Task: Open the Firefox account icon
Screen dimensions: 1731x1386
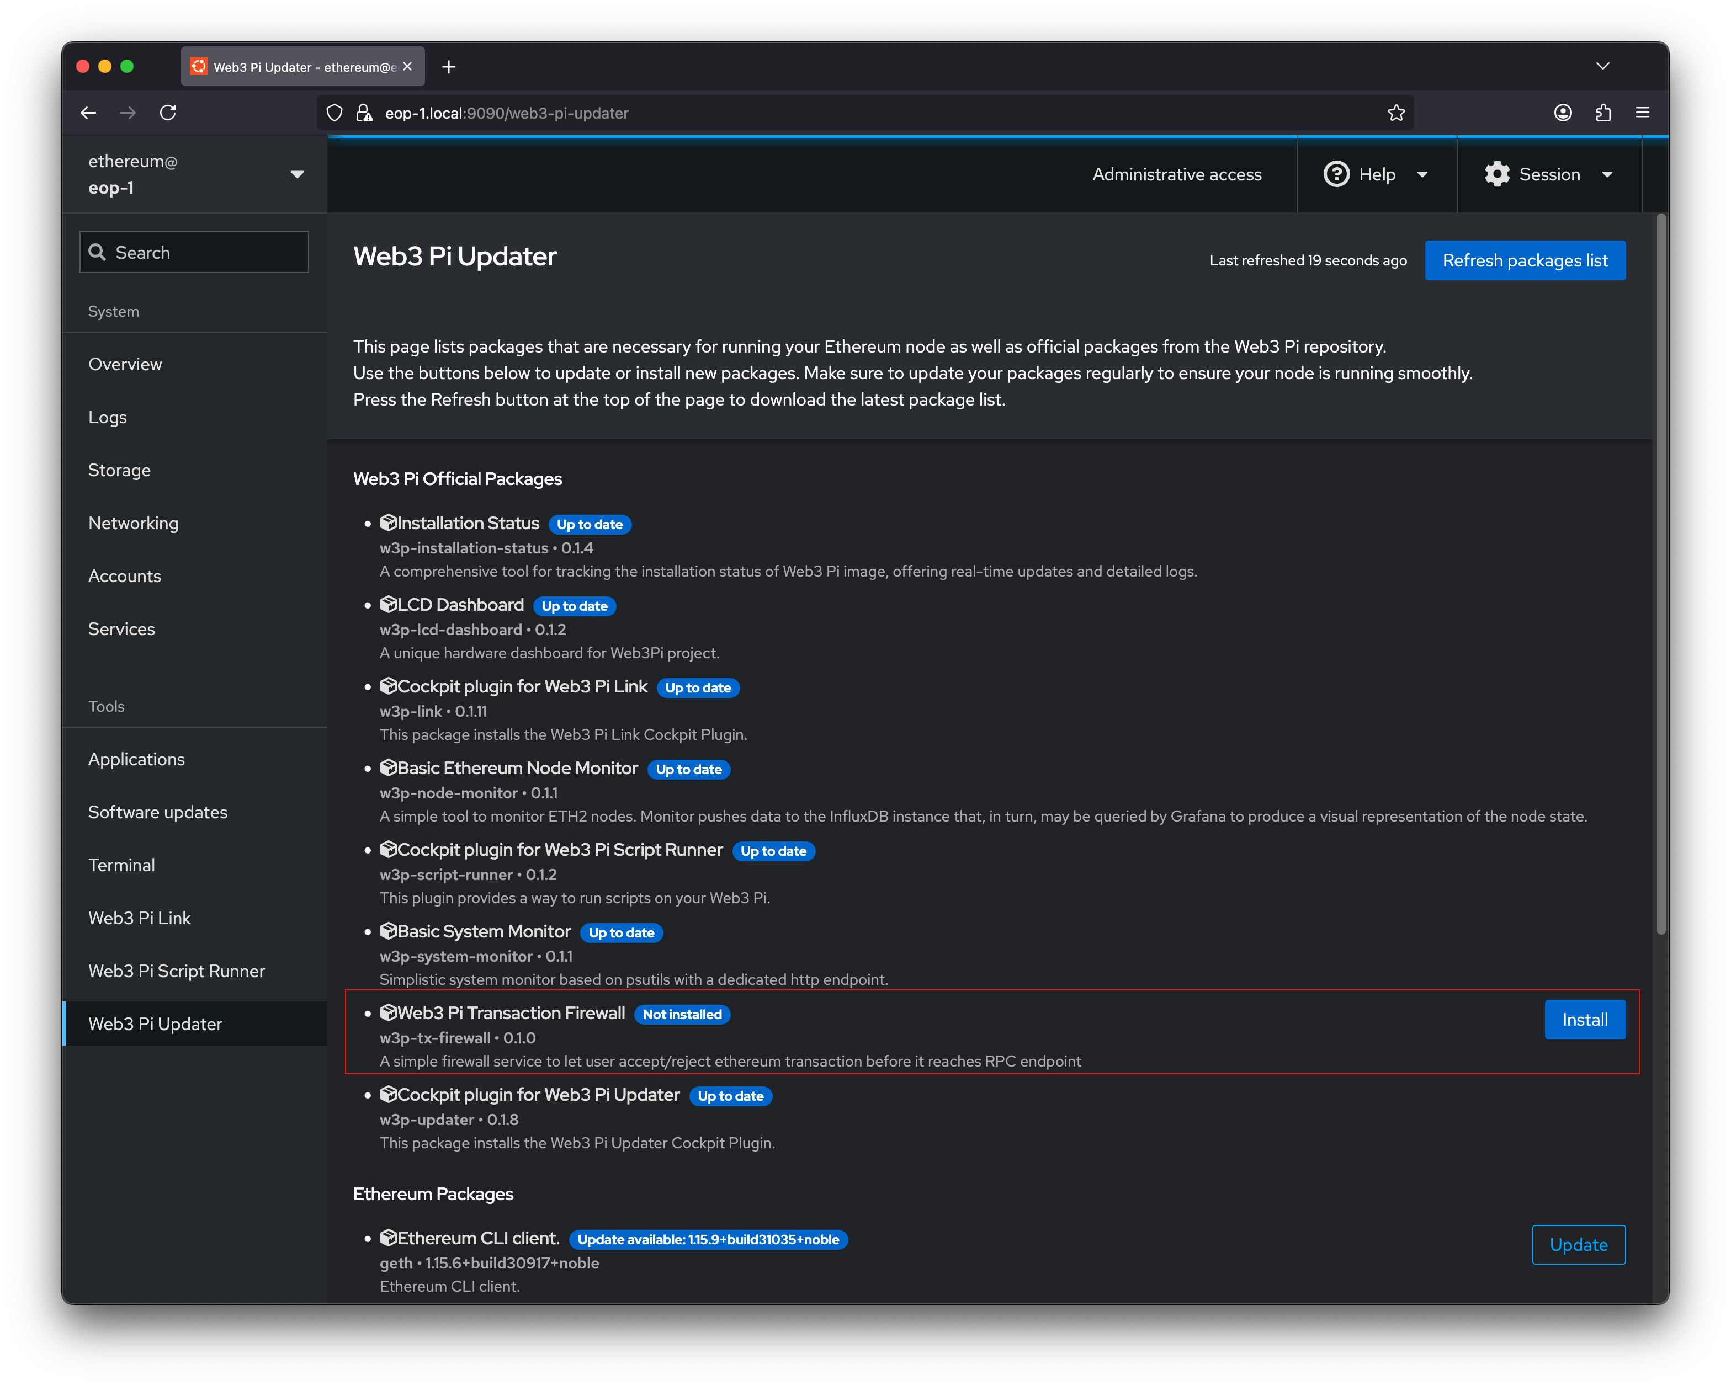Action: coord(1563,113)
